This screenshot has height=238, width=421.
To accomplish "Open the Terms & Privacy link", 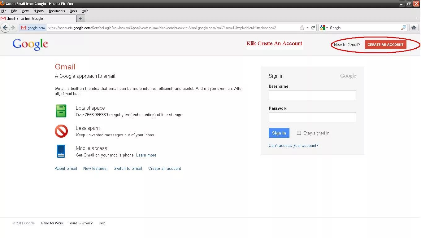I will 81,223.
